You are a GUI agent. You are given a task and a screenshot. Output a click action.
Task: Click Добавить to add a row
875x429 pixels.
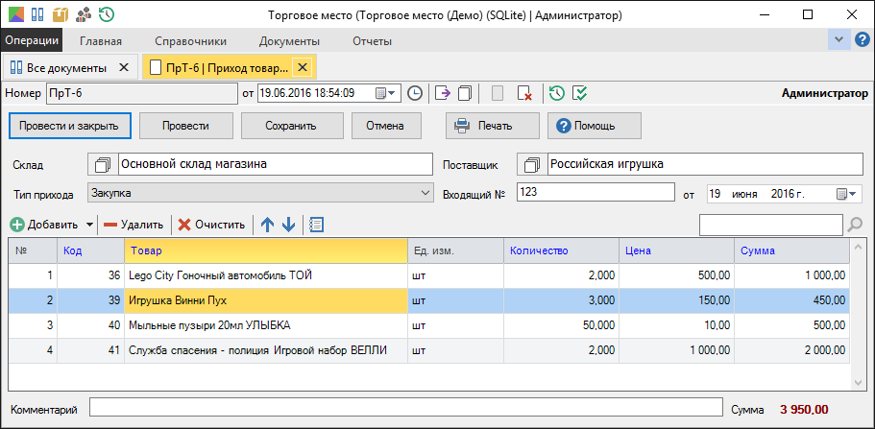point(44,225)
